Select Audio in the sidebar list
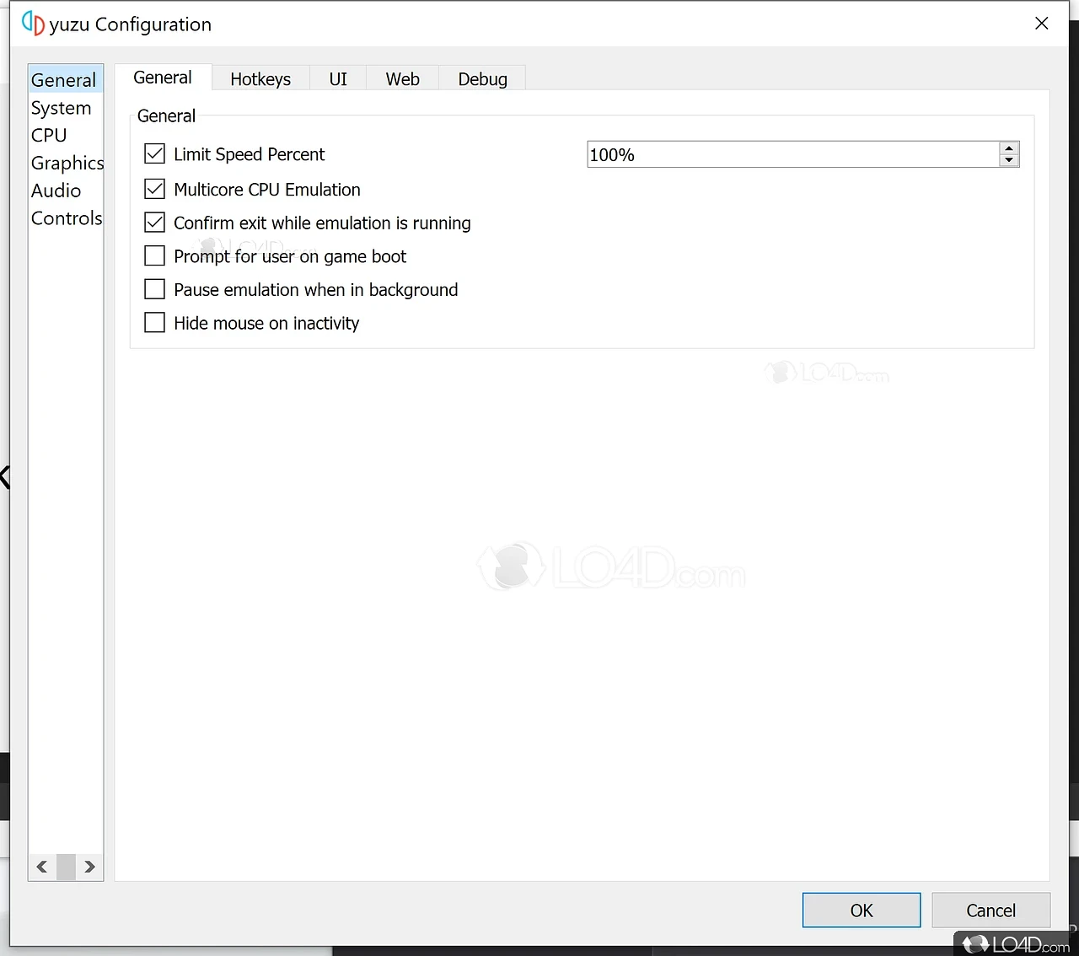 [65, 191]
